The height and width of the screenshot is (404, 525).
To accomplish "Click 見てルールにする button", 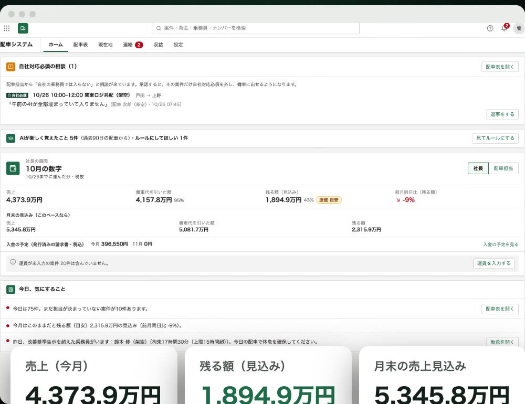I will tap(495, 138).
